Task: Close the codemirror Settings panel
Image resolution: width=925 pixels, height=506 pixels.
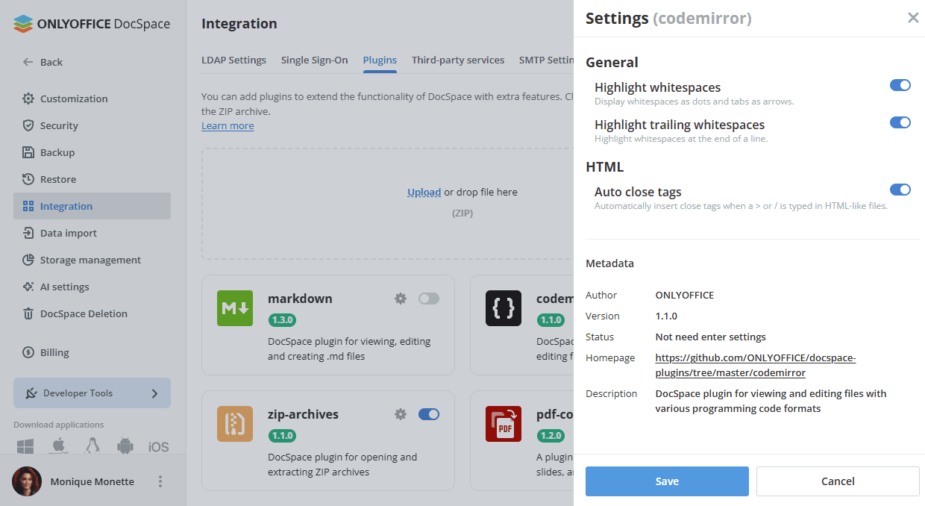Action: point(913,18)
